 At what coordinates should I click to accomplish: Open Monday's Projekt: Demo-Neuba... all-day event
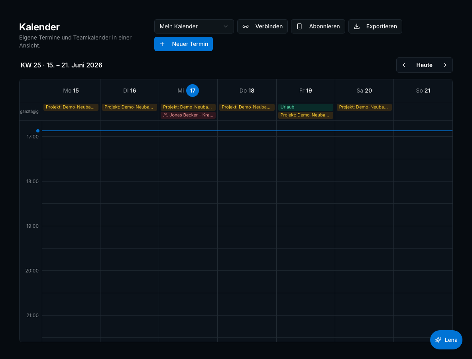(71, 107)
